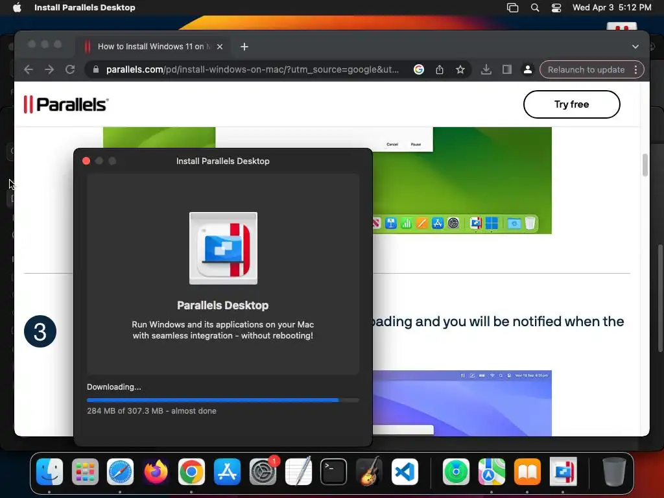View site information lock icon
The width and height of the screenshot is (664, 498).
(x=96, y=69)
